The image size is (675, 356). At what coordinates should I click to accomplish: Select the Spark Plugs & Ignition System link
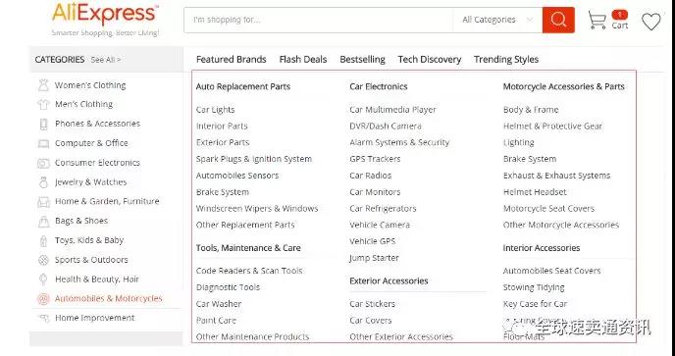254,159
